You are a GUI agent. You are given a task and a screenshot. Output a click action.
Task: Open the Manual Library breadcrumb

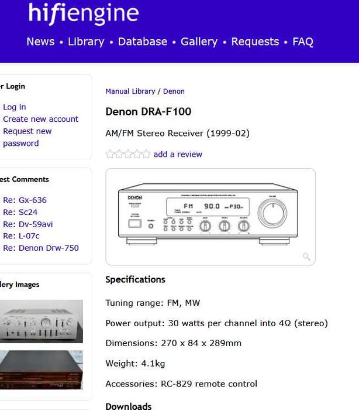click(130, 91)
